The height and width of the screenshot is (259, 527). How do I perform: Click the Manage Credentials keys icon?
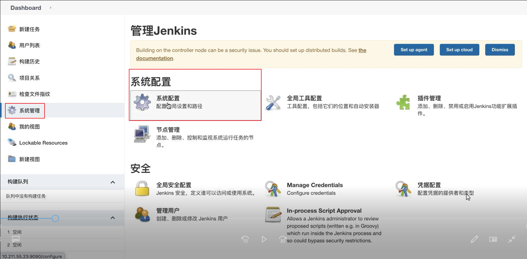tap(273, 189)
